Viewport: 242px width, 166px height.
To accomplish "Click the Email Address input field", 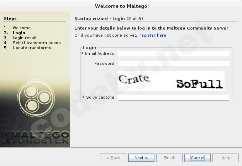I will click(x=173, y=54).
